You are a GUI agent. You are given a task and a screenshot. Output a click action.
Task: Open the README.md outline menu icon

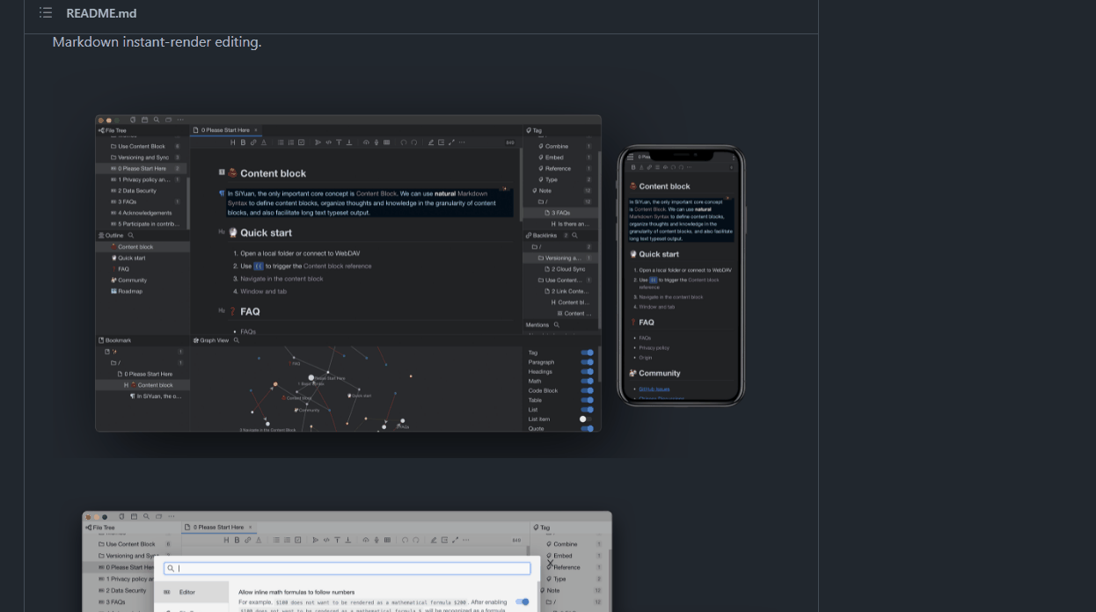click(x=46, y=13)
